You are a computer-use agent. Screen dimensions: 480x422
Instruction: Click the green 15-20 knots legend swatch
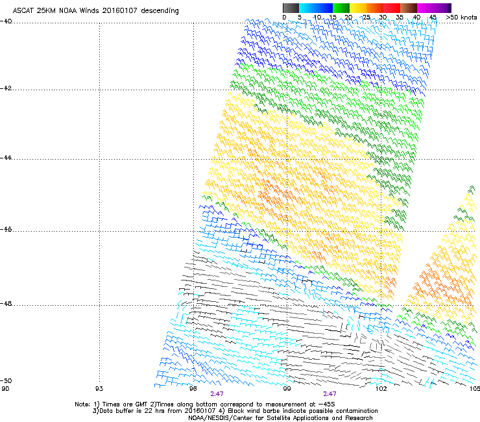[x=341, y=8]
